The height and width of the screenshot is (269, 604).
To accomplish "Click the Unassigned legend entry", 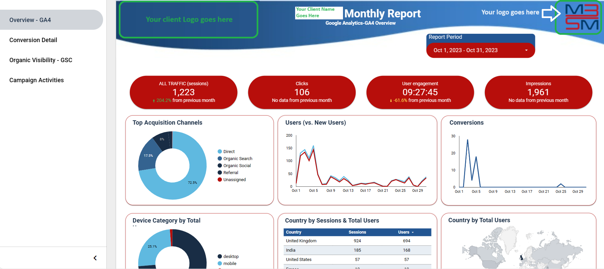I will point(234,180).
